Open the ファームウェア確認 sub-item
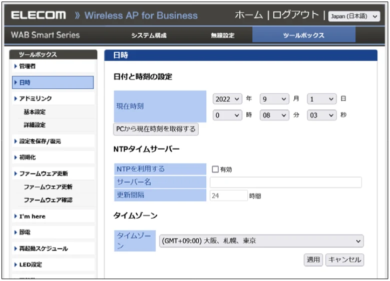390x281 pixels. [48, 200]
